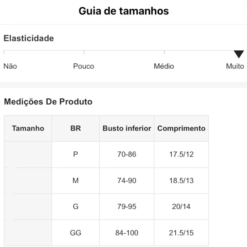This screenshot has width=247, height=247.
Task: Click the Tamanho column header
Action: coord(28,128)
